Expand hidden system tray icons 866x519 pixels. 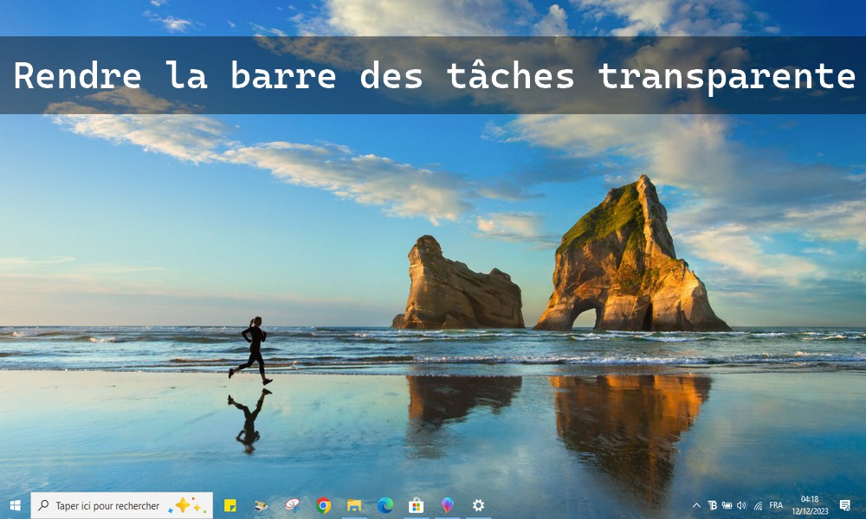(696, 505)
